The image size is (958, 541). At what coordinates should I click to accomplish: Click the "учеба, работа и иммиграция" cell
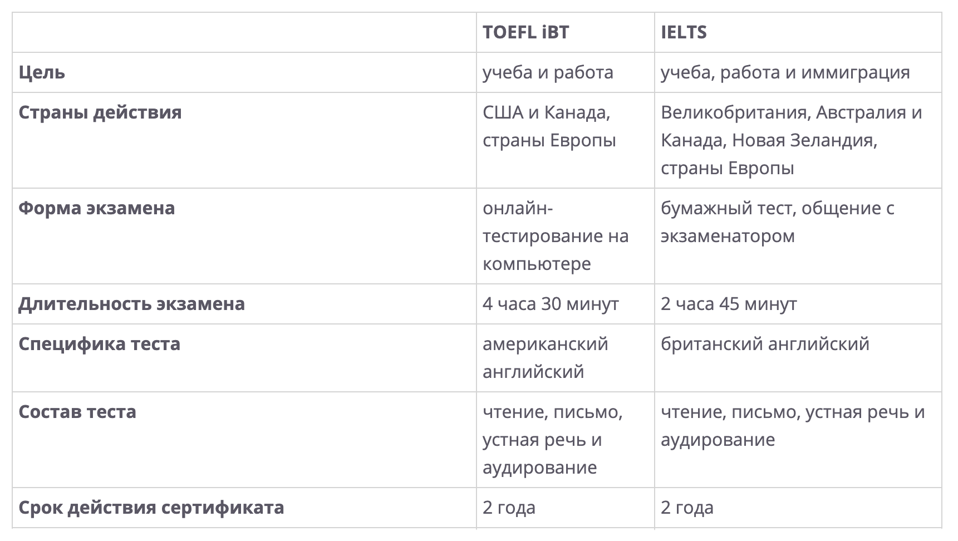tap(785, 72)
